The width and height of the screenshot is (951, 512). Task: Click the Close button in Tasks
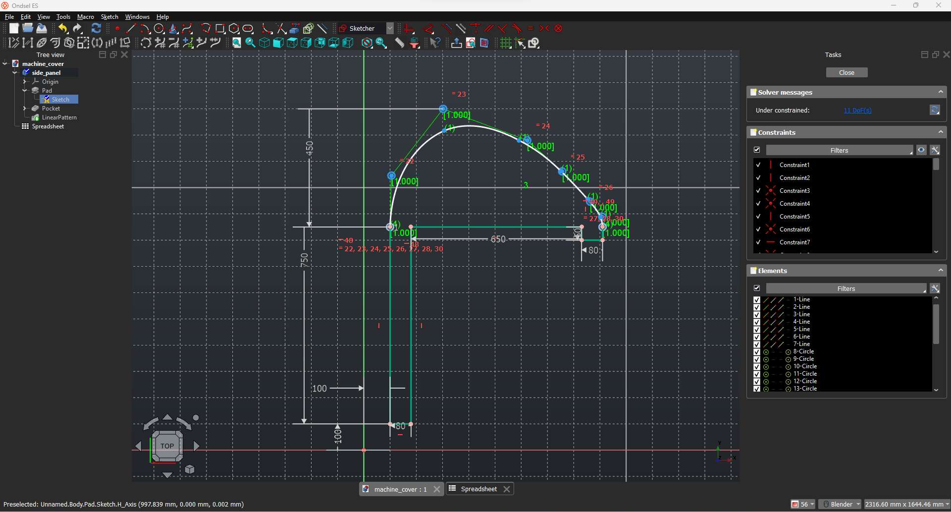(x=846, y=73)
